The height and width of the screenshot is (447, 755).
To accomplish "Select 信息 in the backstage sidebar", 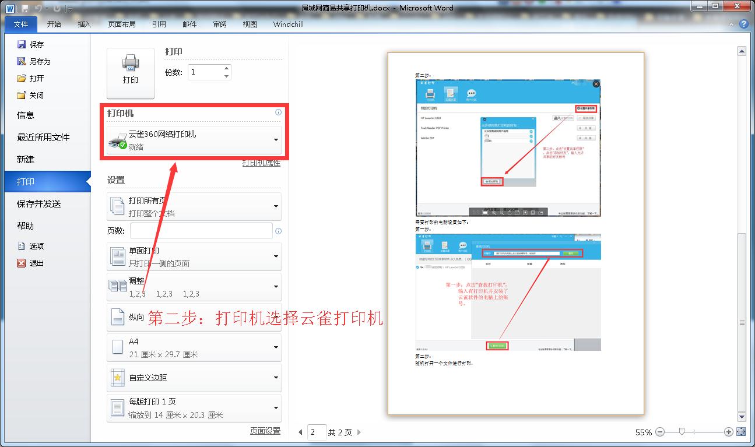I will coord(26,115).
